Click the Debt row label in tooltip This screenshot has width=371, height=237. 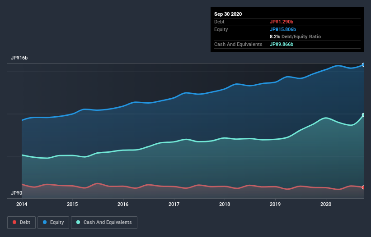[219, 22]
